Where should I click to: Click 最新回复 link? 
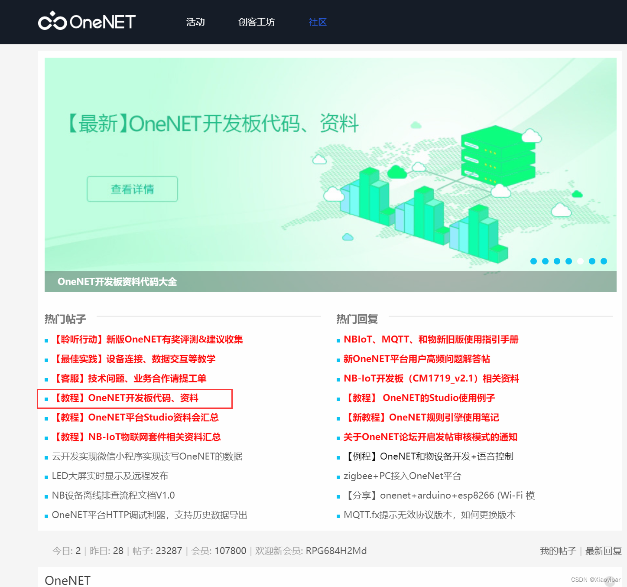[604, 551]
